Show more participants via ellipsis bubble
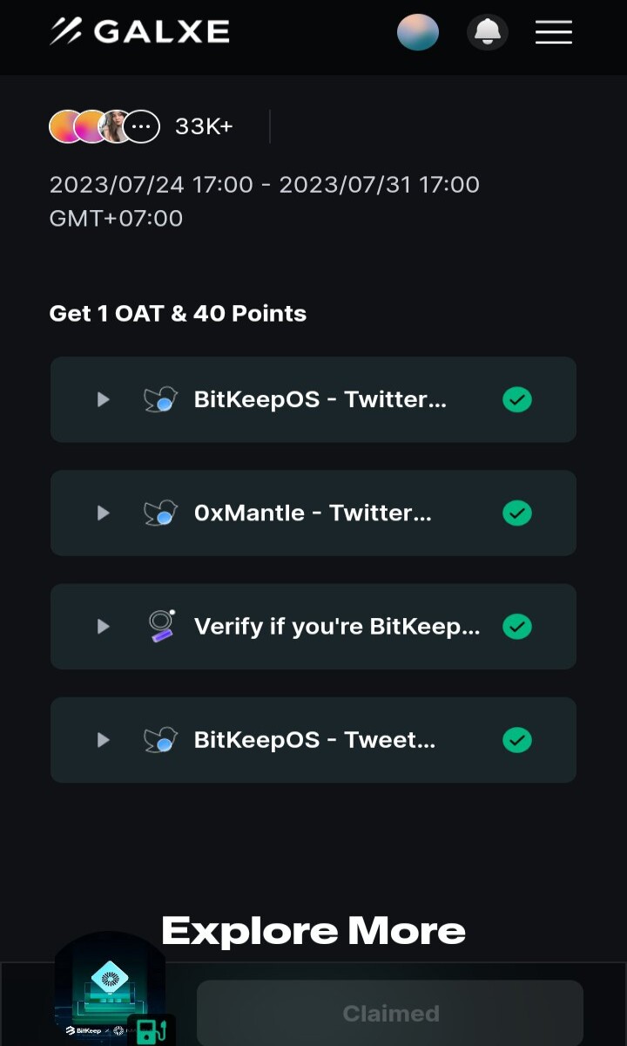 [141, 126]
